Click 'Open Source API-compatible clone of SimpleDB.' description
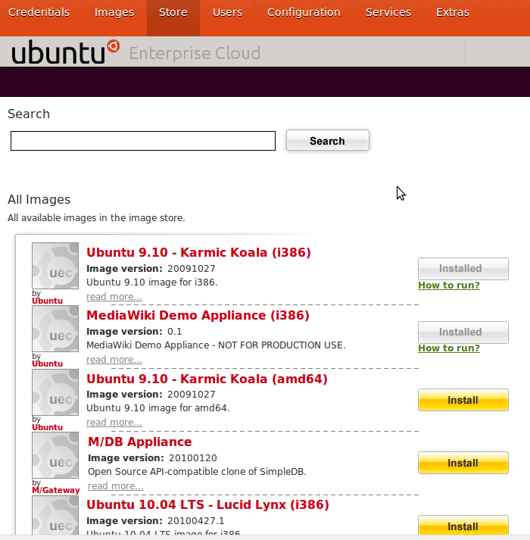The width and height of the screenshot is (530, 540). [197, 472]
